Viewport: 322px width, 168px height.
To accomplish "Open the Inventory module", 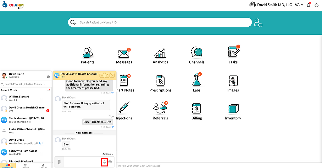I will [x=233, y=111].
